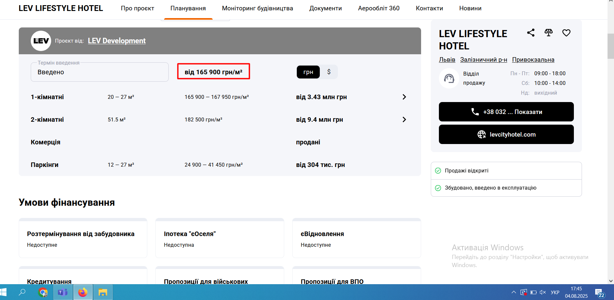Switch to Firefox in taskbar
Screen dimensions: 614x300
83,292
